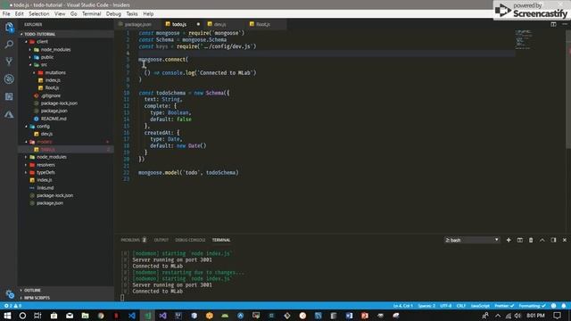This screenshot has width=571, height=321.
Task: Show hidden system tray icons
Action: pos(498,316)
